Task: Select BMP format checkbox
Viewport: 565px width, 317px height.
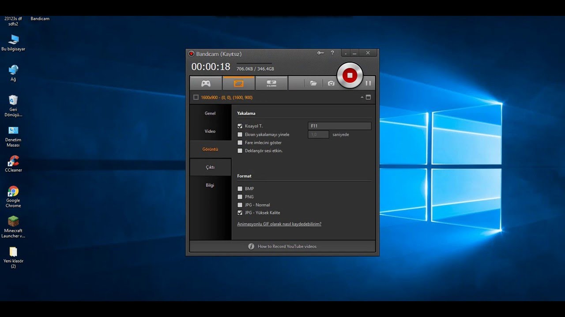Action: (x=240, y=188)
